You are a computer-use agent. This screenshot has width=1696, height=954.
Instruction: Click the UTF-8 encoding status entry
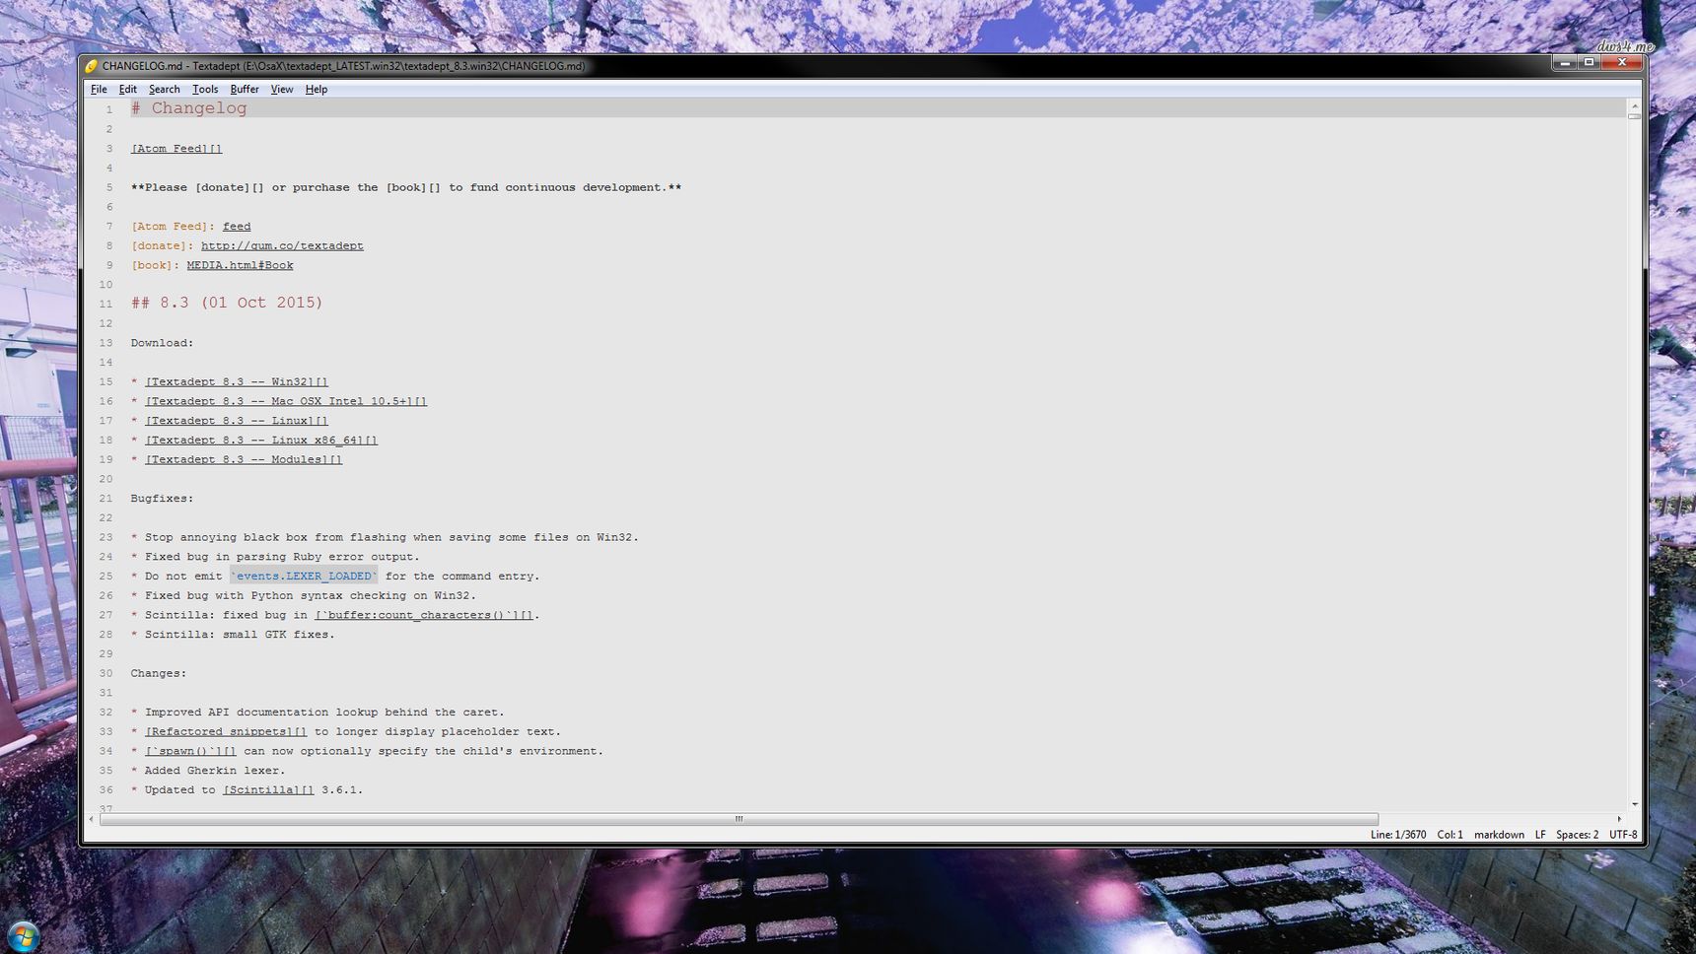[1623, 835]
